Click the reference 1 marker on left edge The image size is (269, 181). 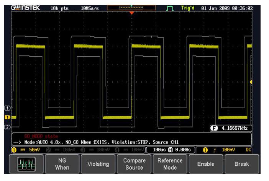(x=7, y=108)
